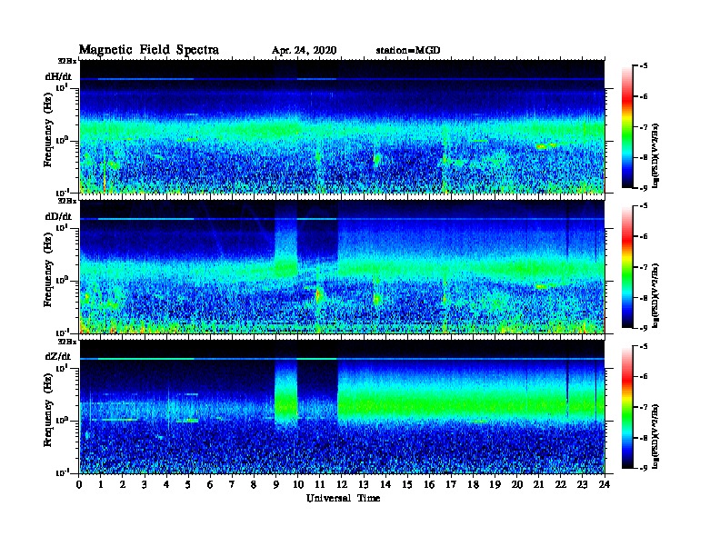The height and width of the screenshot is (556, 720).
Task: Click the dH/dt spectrogram plot
Action: pos(342,126)
